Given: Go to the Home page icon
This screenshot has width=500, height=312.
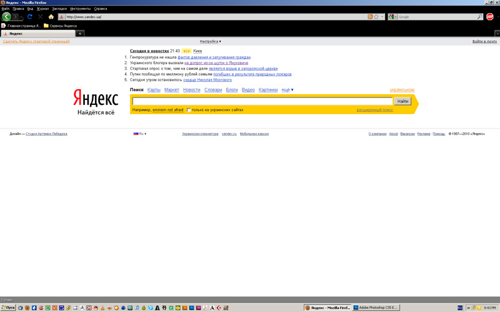Looking at the screenshot, I should [x=51, y=17].
